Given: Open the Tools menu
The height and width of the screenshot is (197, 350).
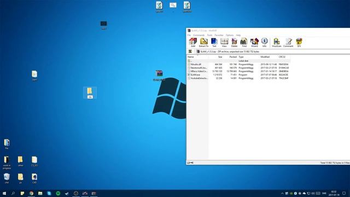Looking at the screenshot, I should tap(209, 35).
